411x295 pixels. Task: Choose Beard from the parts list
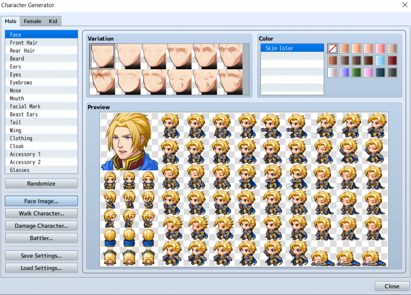(41, 58)
